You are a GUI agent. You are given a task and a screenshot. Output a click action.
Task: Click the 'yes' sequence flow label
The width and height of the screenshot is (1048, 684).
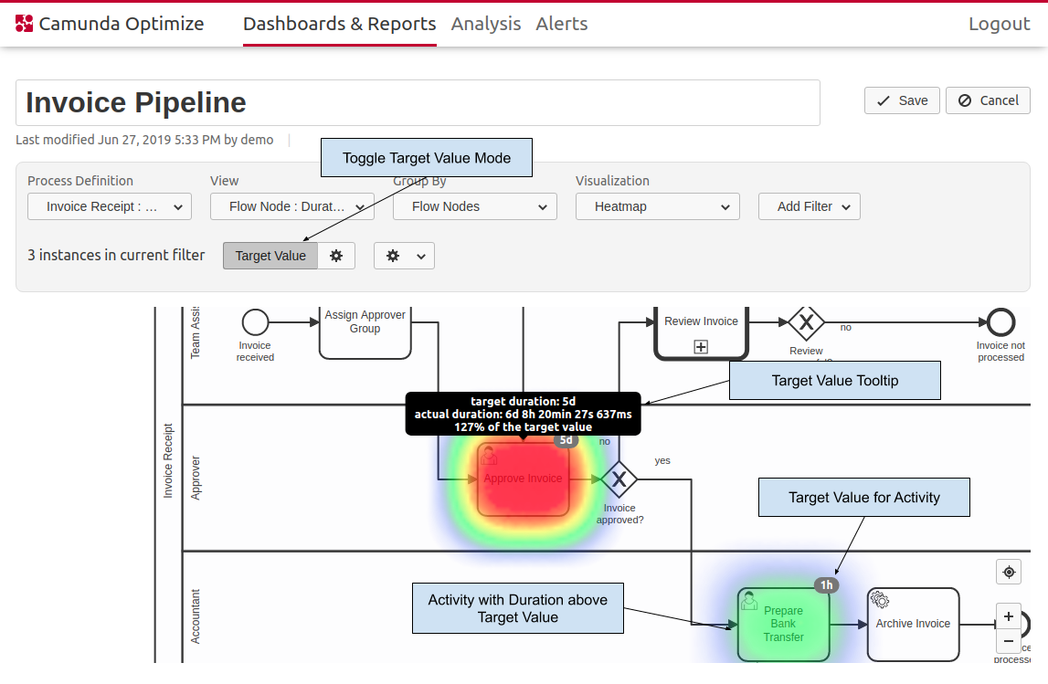pyautogui.click(x=662, y=460)
